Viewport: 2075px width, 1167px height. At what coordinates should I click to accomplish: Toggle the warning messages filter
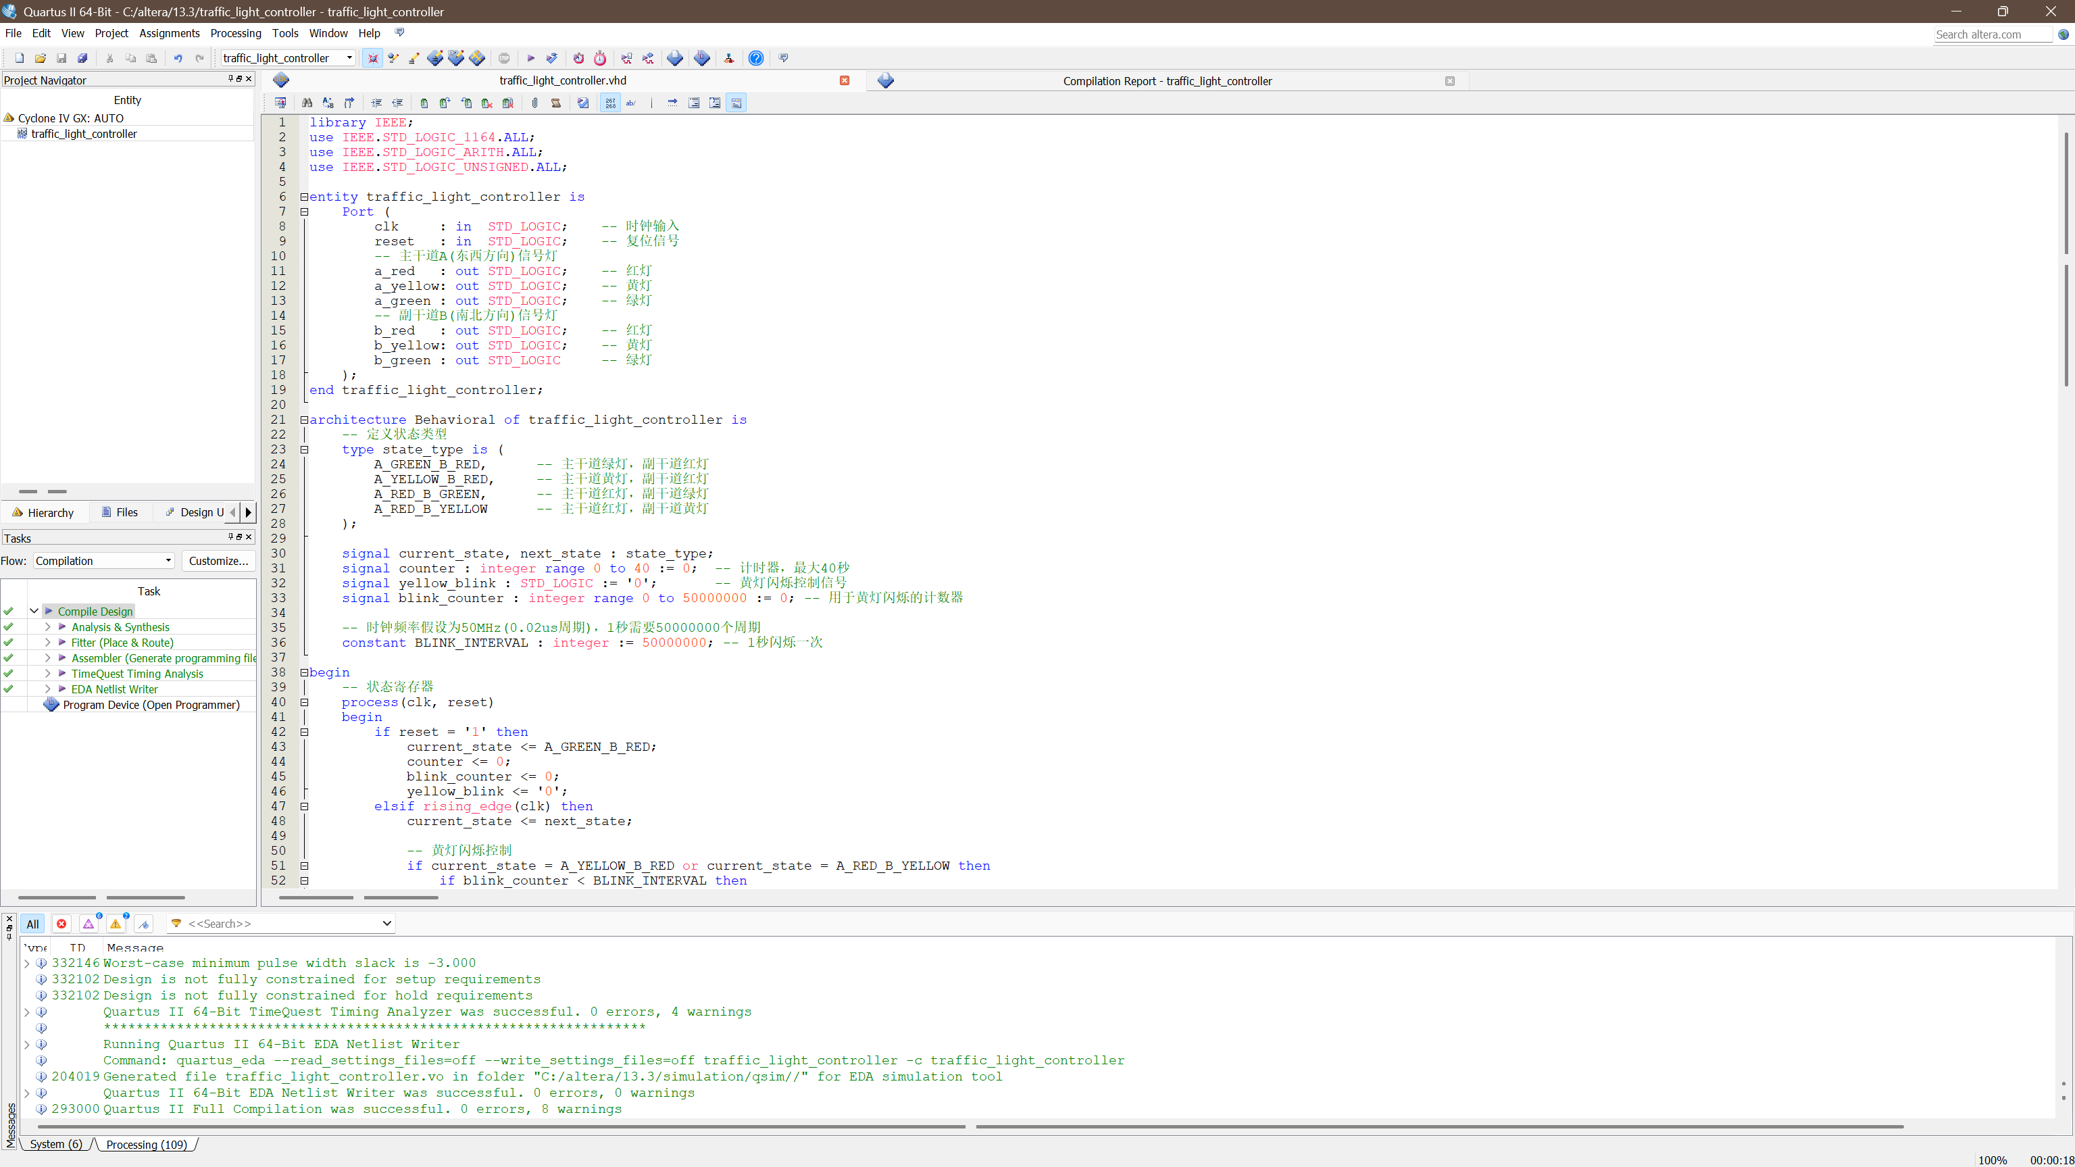115,924
